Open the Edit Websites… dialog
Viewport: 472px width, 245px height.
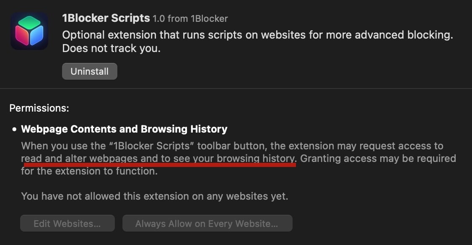67,224
